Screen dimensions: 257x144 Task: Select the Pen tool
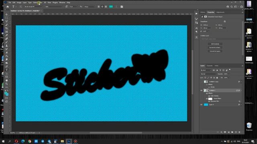tap(6, 66)
